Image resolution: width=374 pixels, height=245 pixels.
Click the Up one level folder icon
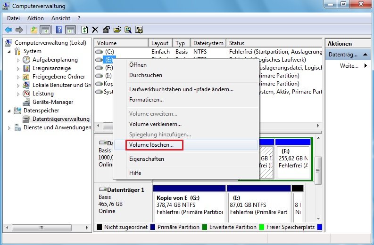pos(34,30)
